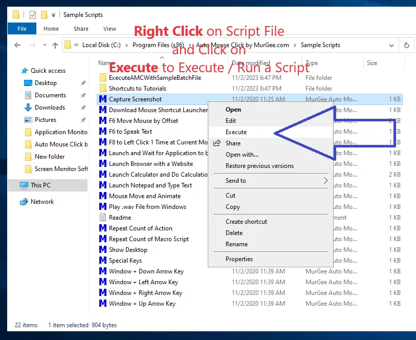Sort by the Size column header
Screen dimensions: 416x340
pos(384,63)
